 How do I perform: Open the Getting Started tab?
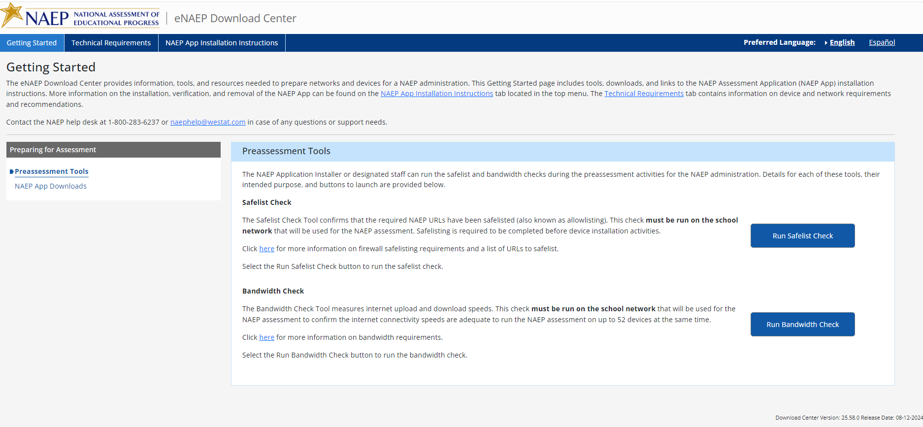click(32, 43)
